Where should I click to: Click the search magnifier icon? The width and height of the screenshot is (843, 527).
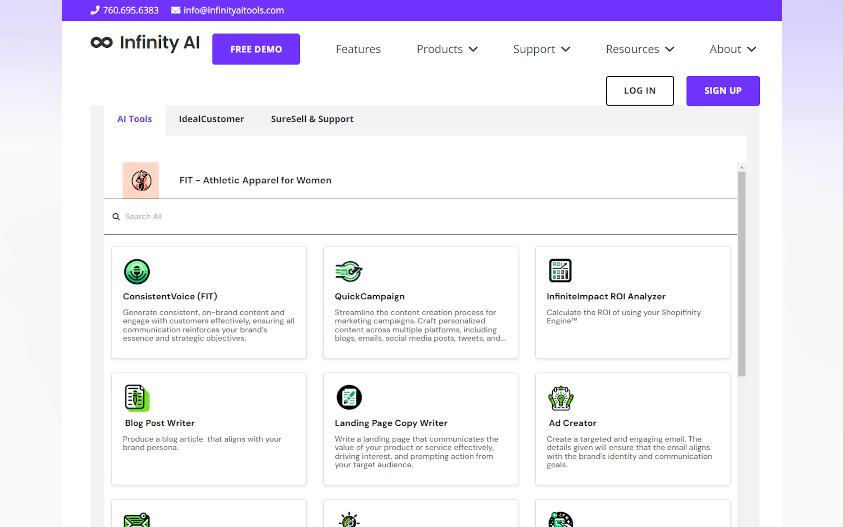click(x=116, y=217)
